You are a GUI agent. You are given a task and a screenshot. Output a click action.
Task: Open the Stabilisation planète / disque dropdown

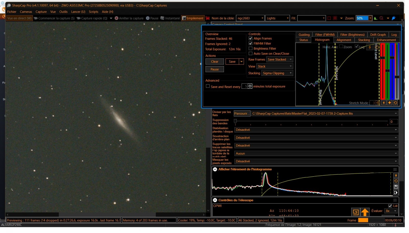tap(316, 130)
